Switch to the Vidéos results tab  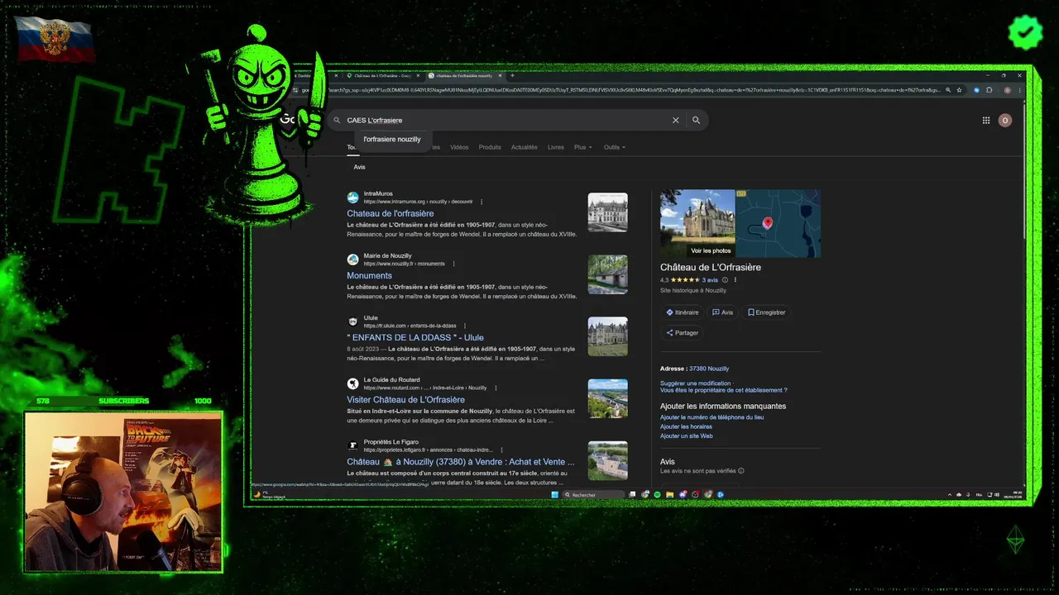(x=459, y=147)
